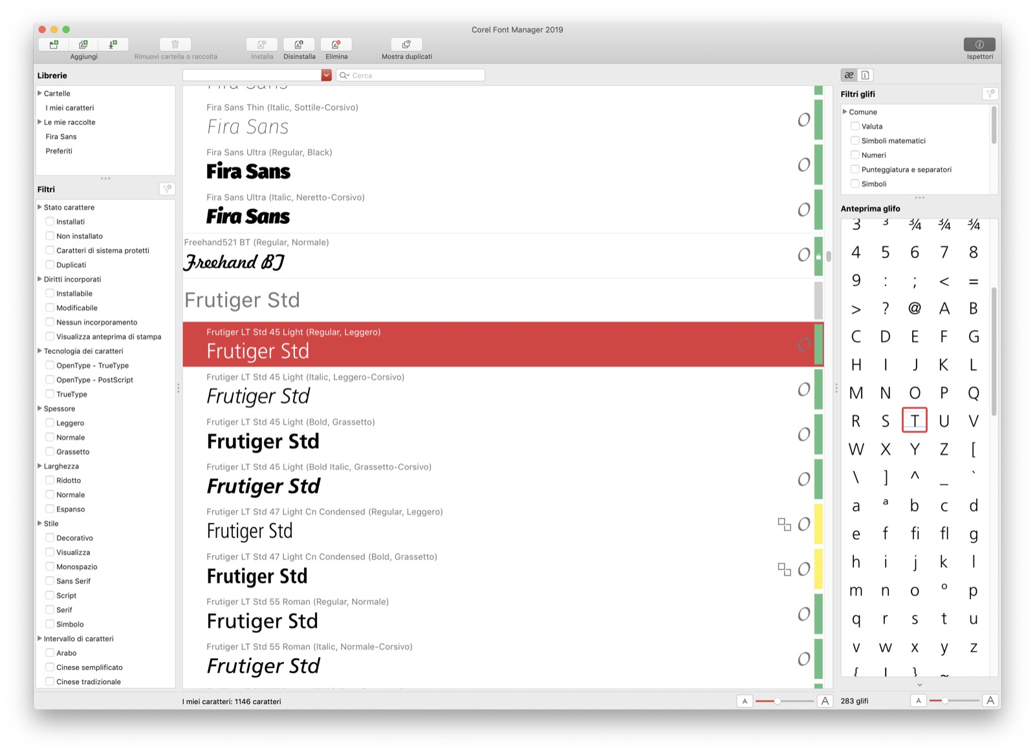Screen dimensions: 1035x754
Task: Click the Disinstalla toolbar icon
Action: click(x=299, y=44)
